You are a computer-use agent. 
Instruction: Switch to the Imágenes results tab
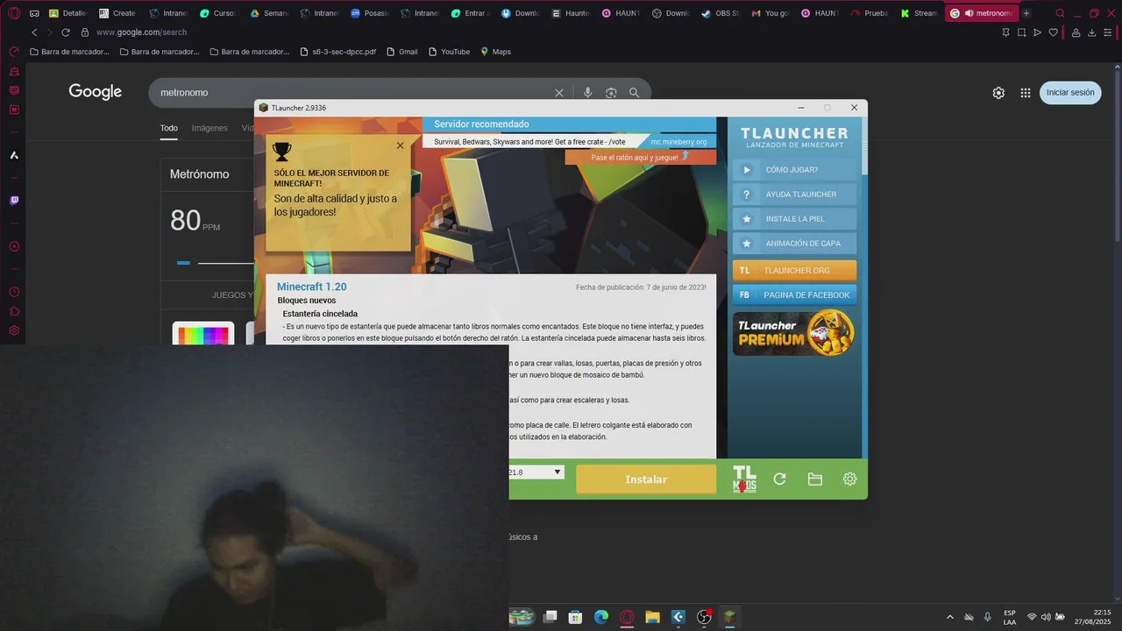pos(209,128)
